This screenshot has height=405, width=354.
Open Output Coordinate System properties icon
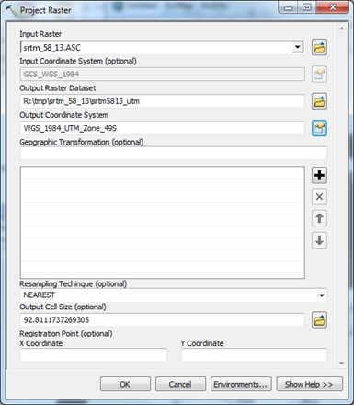pos(319,128)
